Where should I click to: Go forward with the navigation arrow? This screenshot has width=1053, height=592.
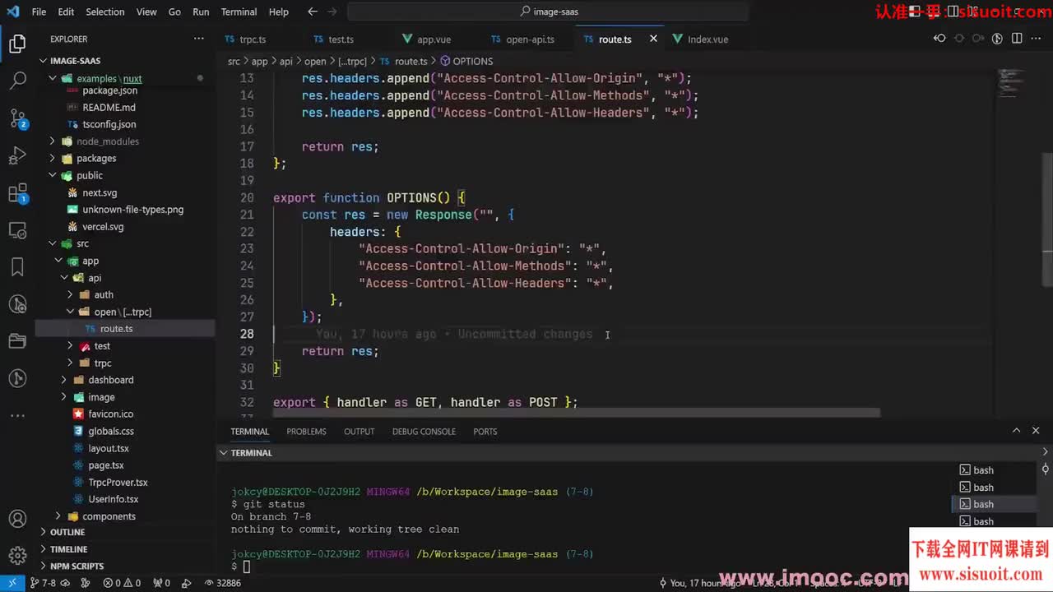coord(334,12)
